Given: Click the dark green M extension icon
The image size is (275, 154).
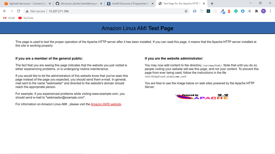Looking at the screenshot, I should 208,11.
